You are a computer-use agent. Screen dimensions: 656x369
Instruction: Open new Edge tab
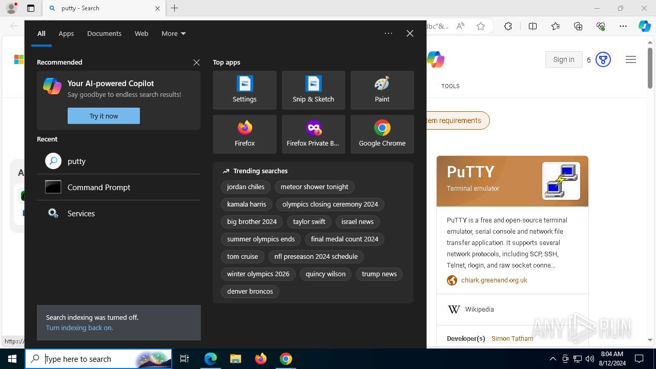(174, 8)
